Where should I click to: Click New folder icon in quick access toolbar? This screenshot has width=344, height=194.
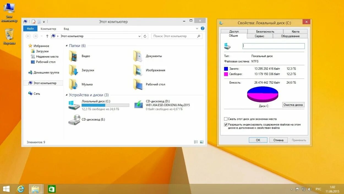(39, 21)
